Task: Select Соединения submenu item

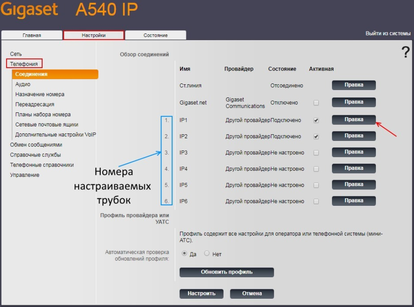Action: click(55, 74)
